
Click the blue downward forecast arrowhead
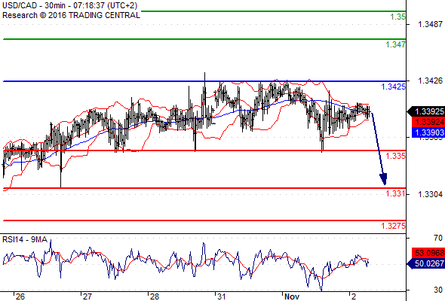pos(383,179)
